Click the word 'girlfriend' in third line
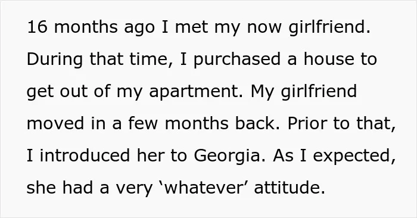 pyautogui.click(x=319, y=92)
